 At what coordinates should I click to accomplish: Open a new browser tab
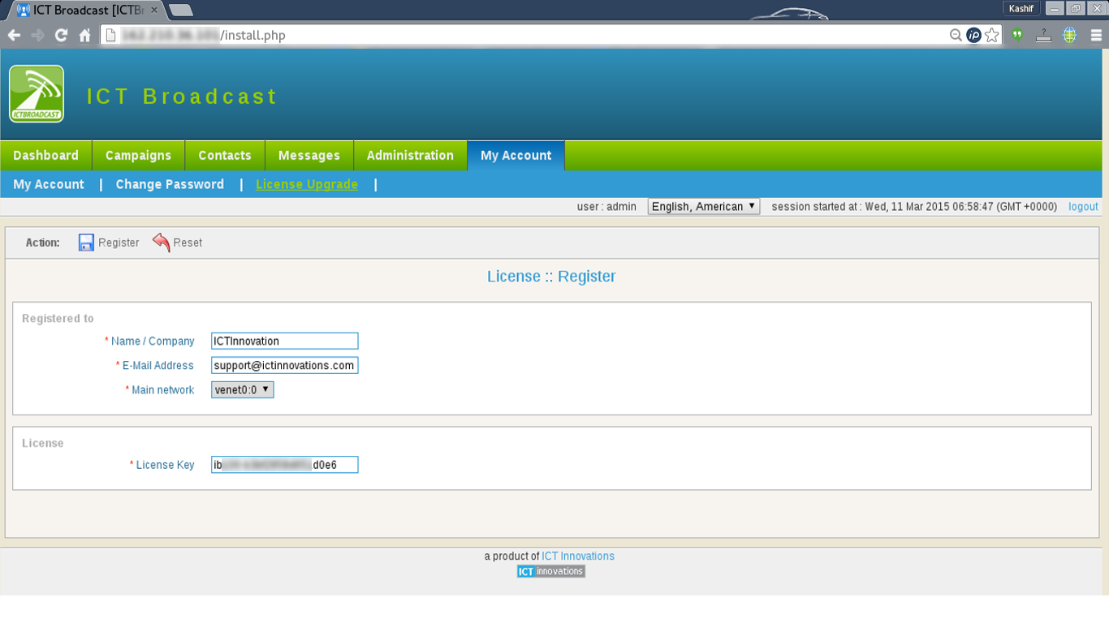click(180, 10)
